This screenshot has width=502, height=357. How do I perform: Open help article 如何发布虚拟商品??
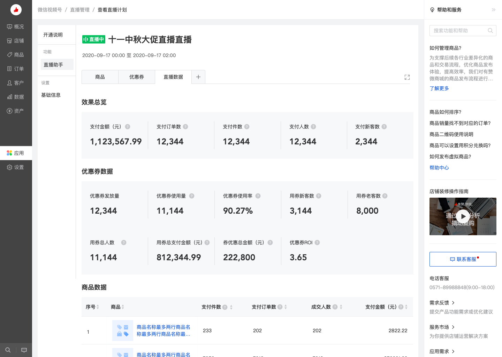point(450,157)
